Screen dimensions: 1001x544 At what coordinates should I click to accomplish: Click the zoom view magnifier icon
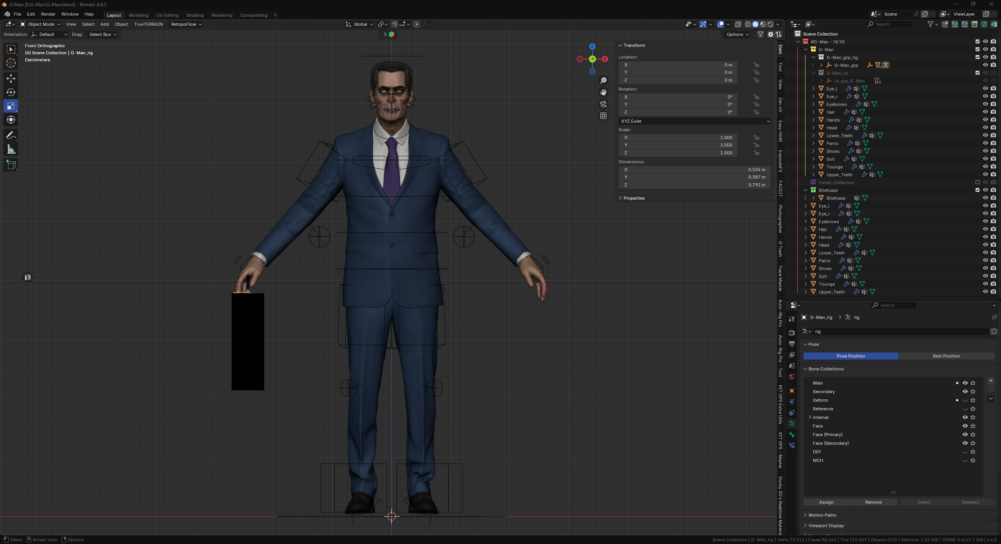[x=603, y=81]
